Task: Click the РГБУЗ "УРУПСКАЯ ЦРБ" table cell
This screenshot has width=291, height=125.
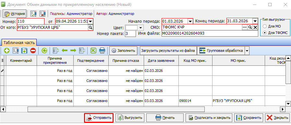Action: (x=238, y=101)
